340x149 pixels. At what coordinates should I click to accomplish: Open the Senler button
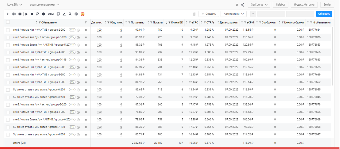(327, 5)
